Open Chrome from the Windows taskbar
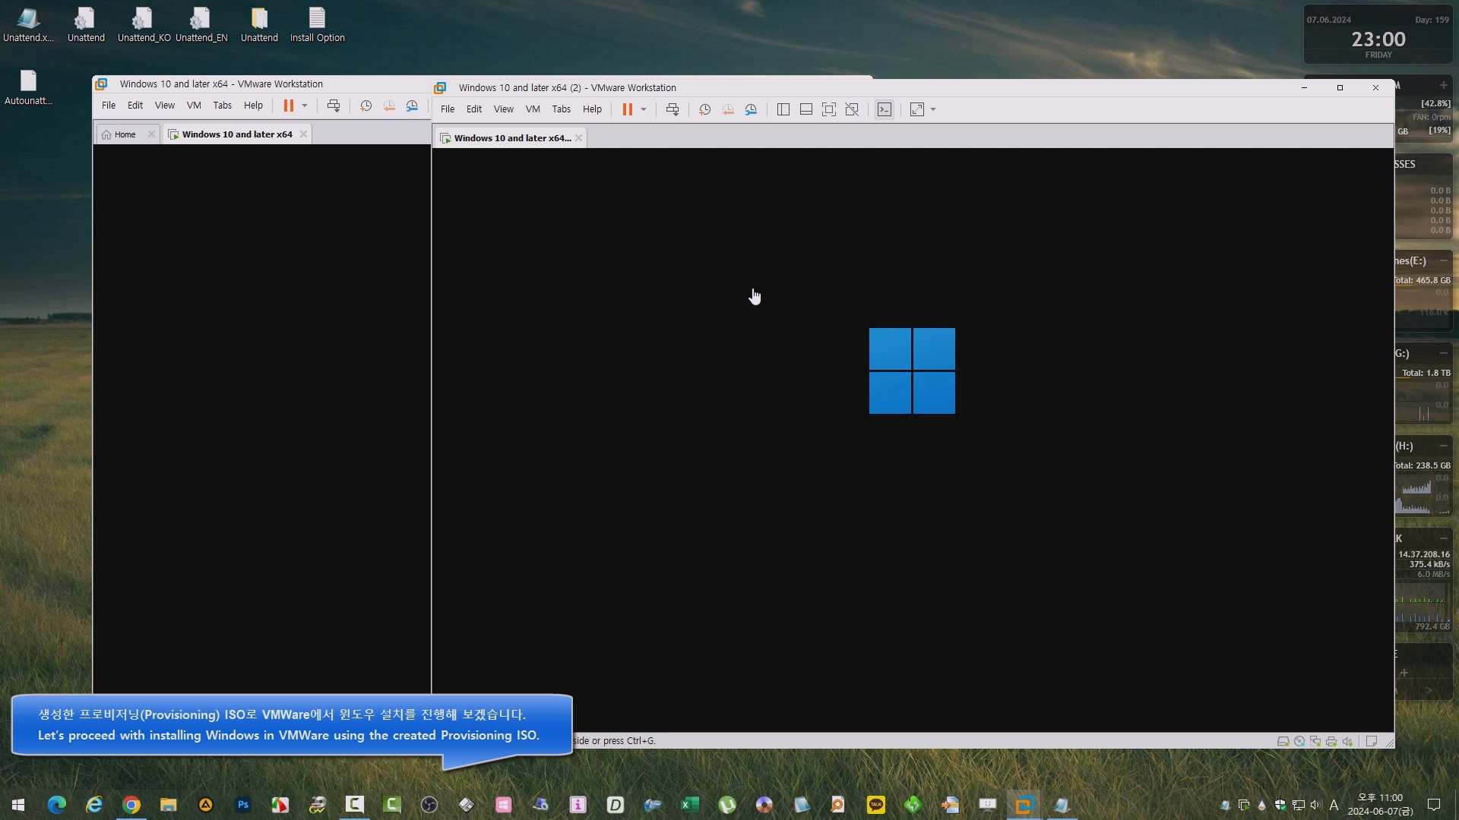1459x820 pixels. [x=131, y=805]
